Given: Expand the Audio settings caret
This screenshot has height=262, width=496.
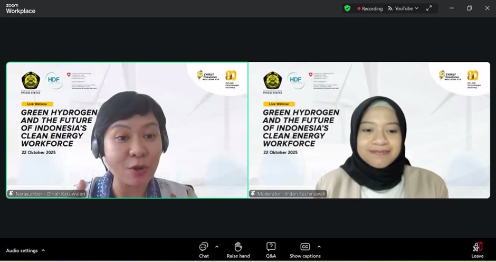Looking at the screenshot, I should (43, 250).
